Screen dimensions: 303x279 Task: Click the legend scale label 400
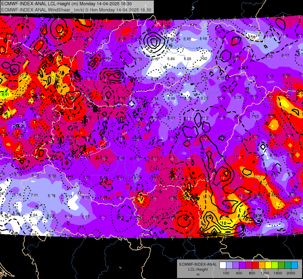239,273
